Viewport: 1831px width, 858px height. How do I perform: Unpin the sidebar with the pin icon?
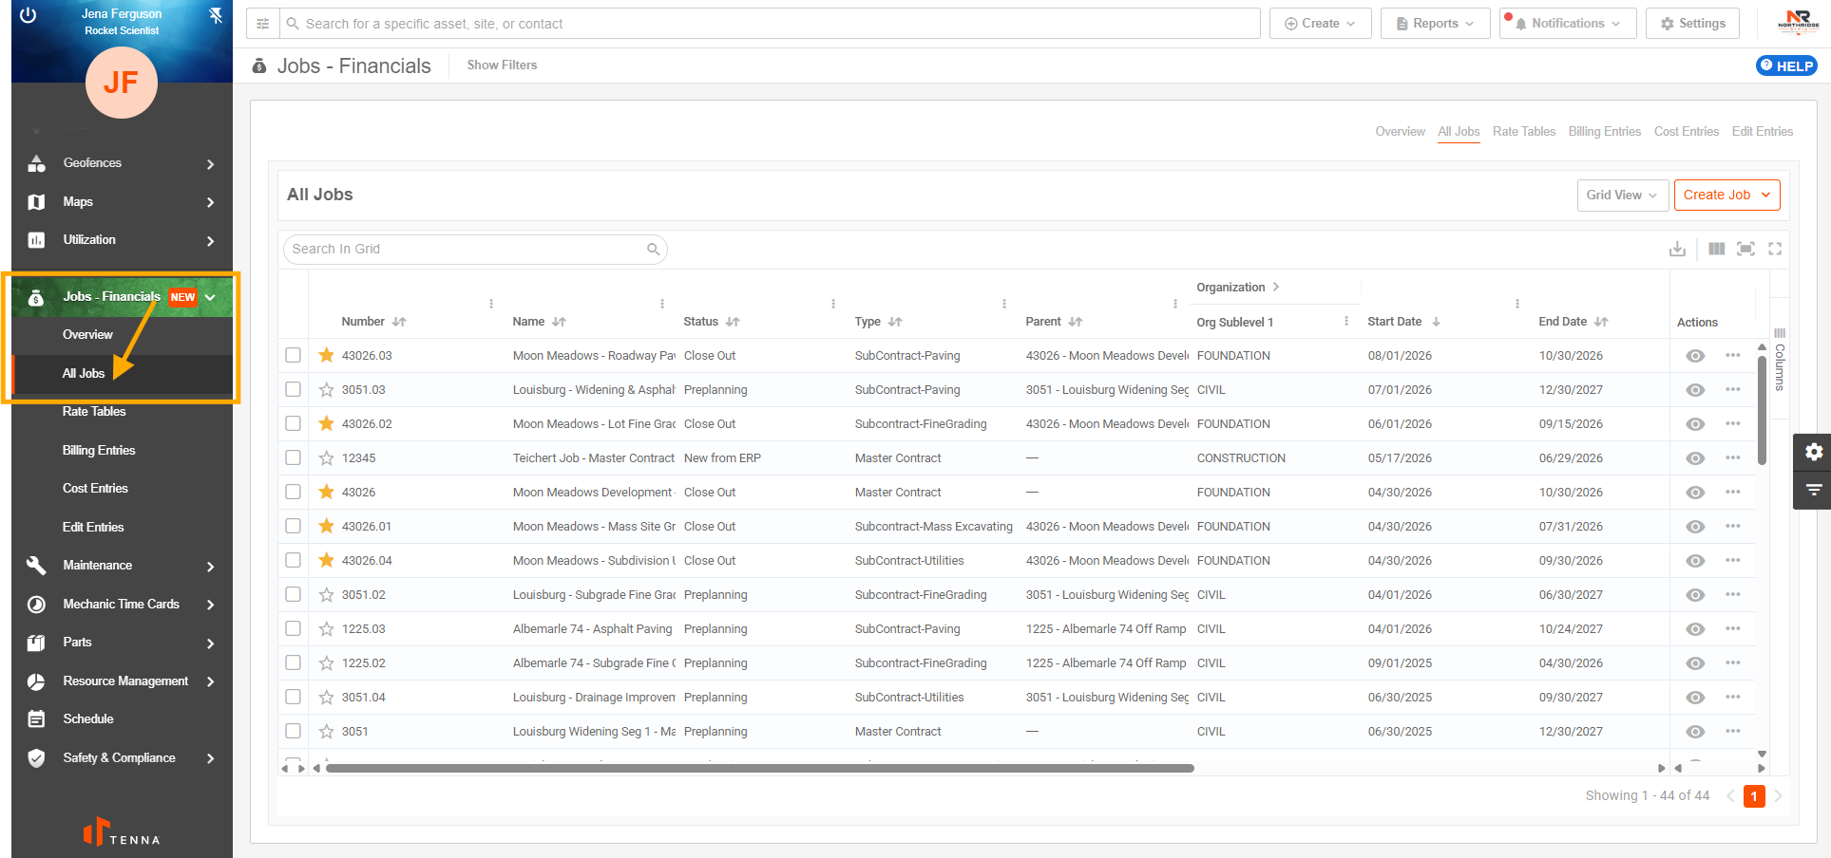(x=216, y=15)
